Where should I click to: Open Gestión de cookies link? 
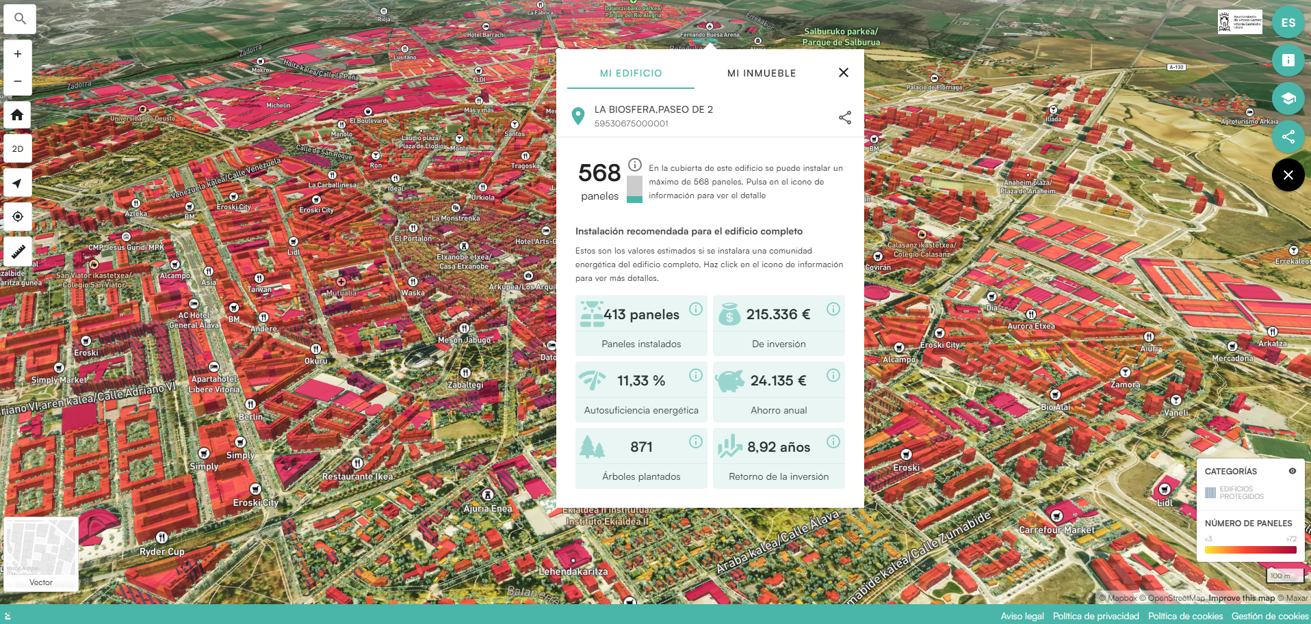tap(1269, 616)
